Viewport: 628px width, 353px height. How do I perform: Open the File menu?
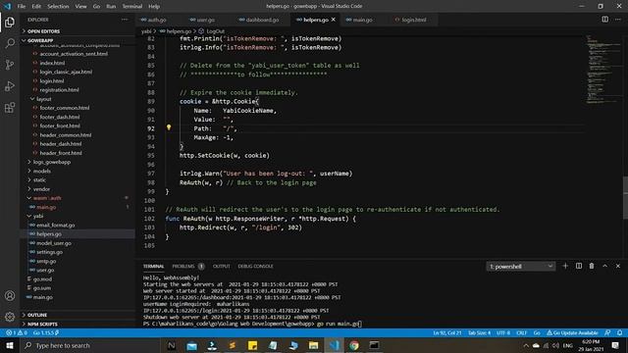[22, 7]
